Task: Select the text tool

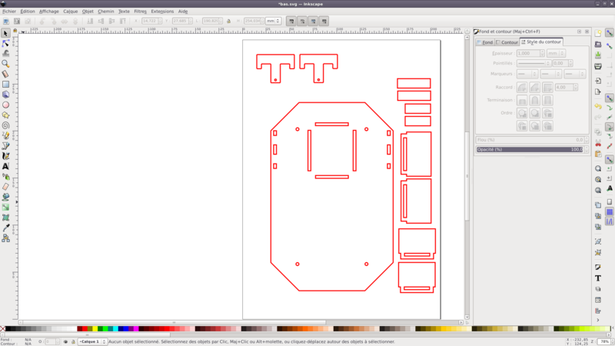Action: coord(6,166)
